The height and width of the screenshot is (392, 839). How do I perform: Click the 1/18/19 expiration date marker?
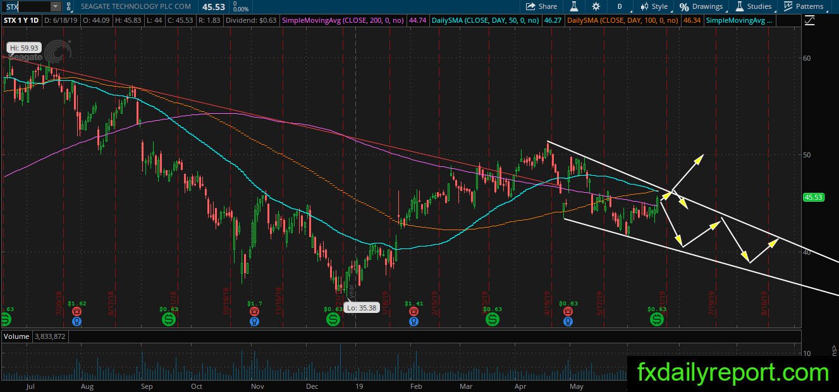click(384, 303)
